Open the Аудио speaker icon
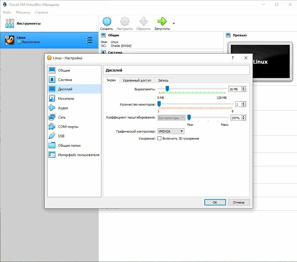The width and height of the screenshot is (297, 262). click(52, 108)
